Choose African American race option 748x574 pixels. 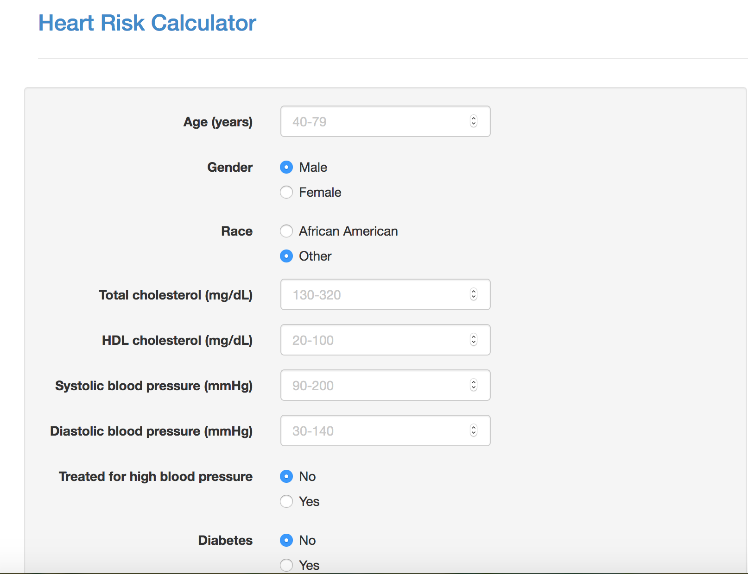286,231
